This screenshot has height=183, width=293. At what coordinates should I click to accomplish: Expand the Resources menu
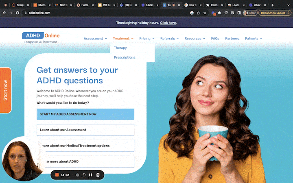195,39
